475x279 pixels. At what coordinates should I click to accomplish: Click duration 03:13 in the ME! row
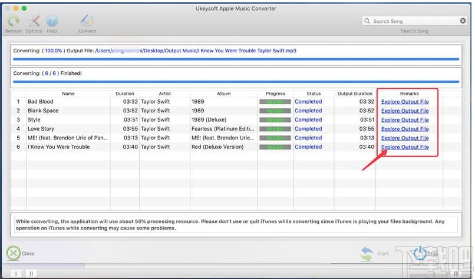[x=131, y=138]
